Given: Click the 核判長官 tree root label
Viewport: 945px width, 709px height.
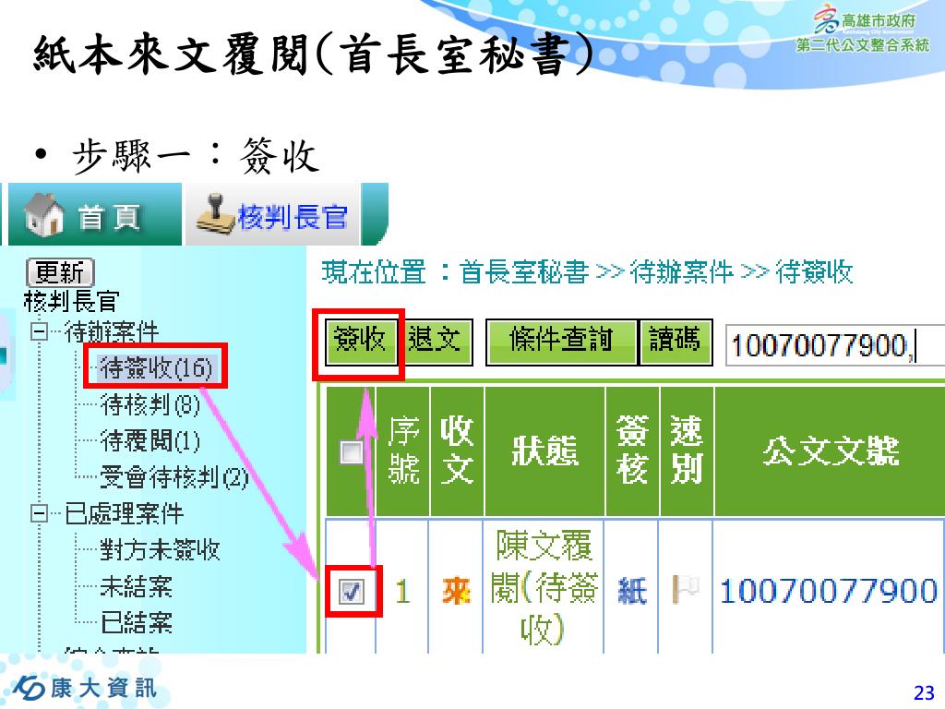Looking at the screenshot, I should (71, 301).
